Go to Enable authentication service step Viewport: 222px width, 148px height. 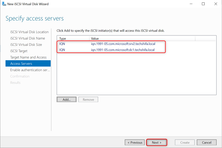point(30,70)
